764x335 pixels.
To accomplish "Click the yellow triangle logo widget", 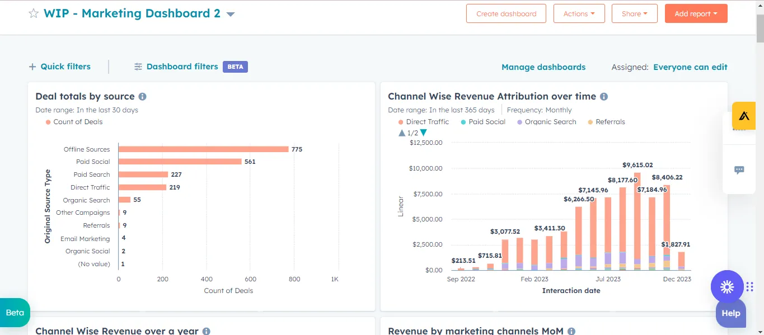I will pos(743,116).
